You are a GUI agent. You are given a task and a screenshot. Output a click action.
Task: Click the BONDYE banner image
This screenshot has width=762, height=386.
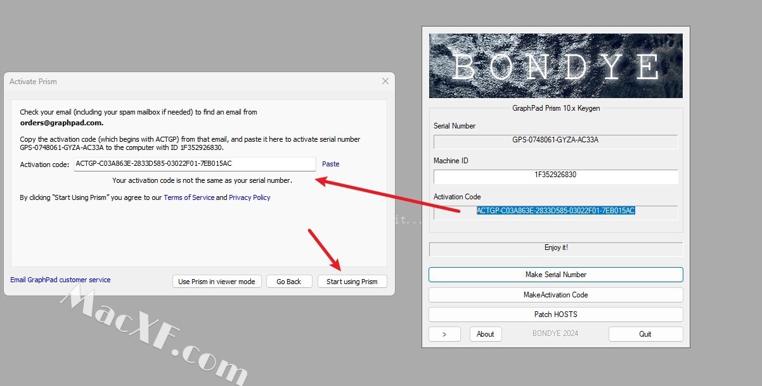[x=556, y=66]
